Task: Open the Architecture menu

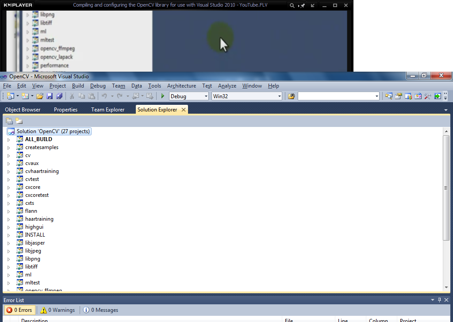Action: point(181,86)
